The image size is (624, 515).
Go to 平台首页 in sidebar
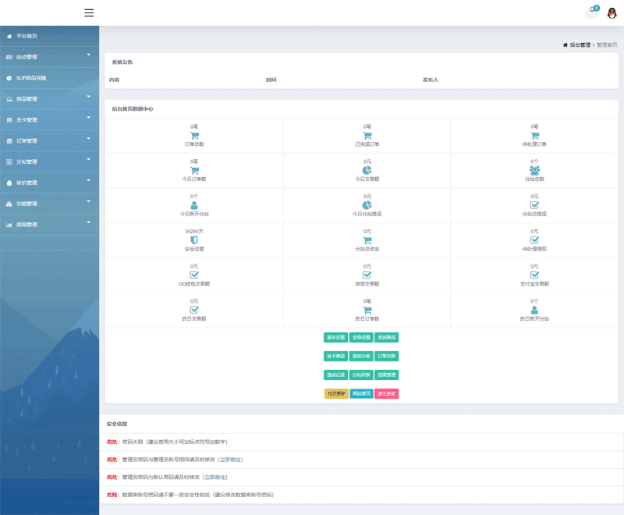(27, 36)
